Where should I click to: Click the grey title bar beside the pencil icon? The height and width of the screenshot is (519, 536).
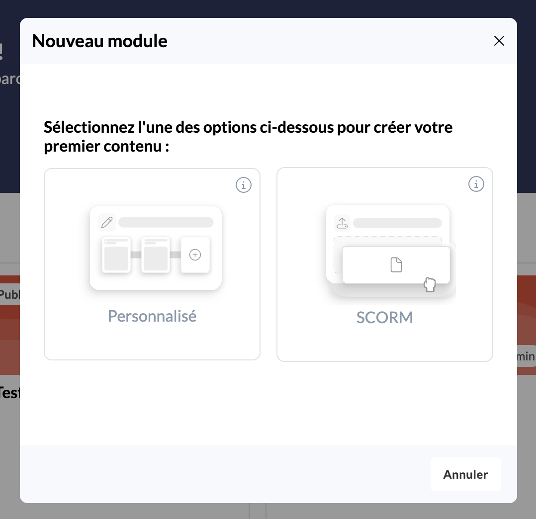click(166, 222)
